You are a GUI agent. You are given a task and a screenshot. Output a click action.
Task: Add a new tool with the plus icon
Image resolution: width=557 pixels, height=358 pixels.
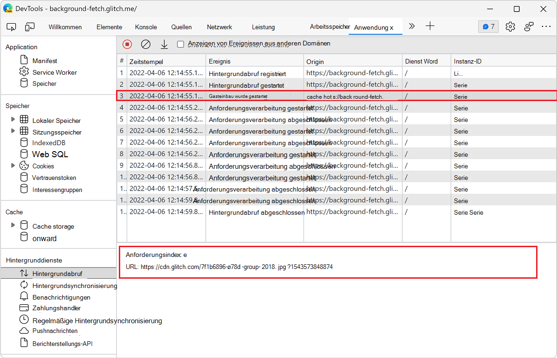pos(430,26)
